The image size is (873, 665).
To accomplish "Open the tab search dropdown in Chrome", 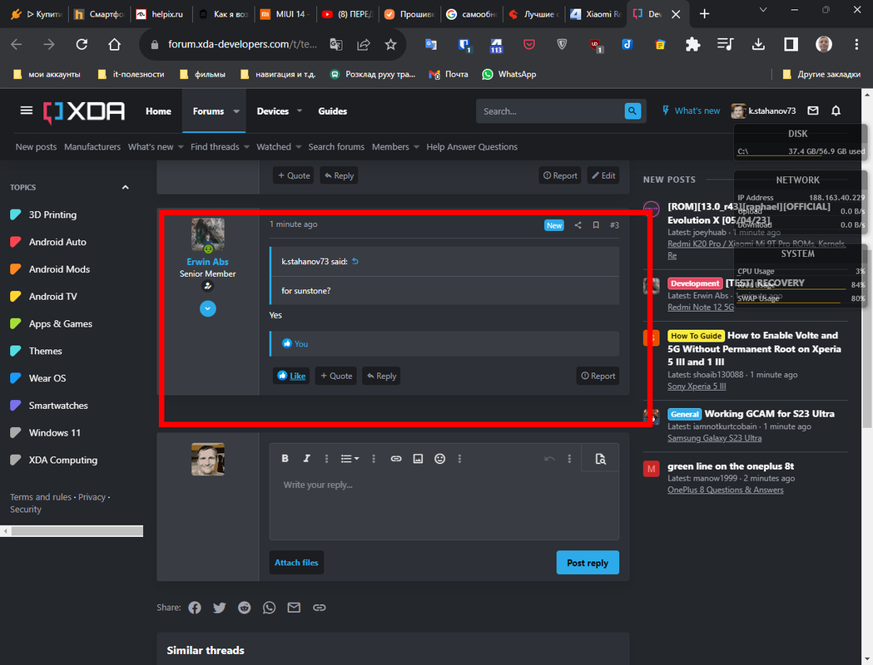I will click(x=763, y=10).
